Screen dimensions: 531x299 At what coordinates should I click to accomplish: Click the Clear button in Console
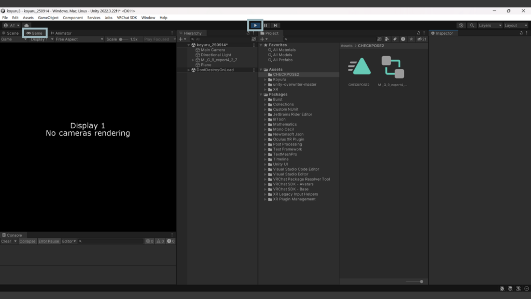tap(6, 241)
